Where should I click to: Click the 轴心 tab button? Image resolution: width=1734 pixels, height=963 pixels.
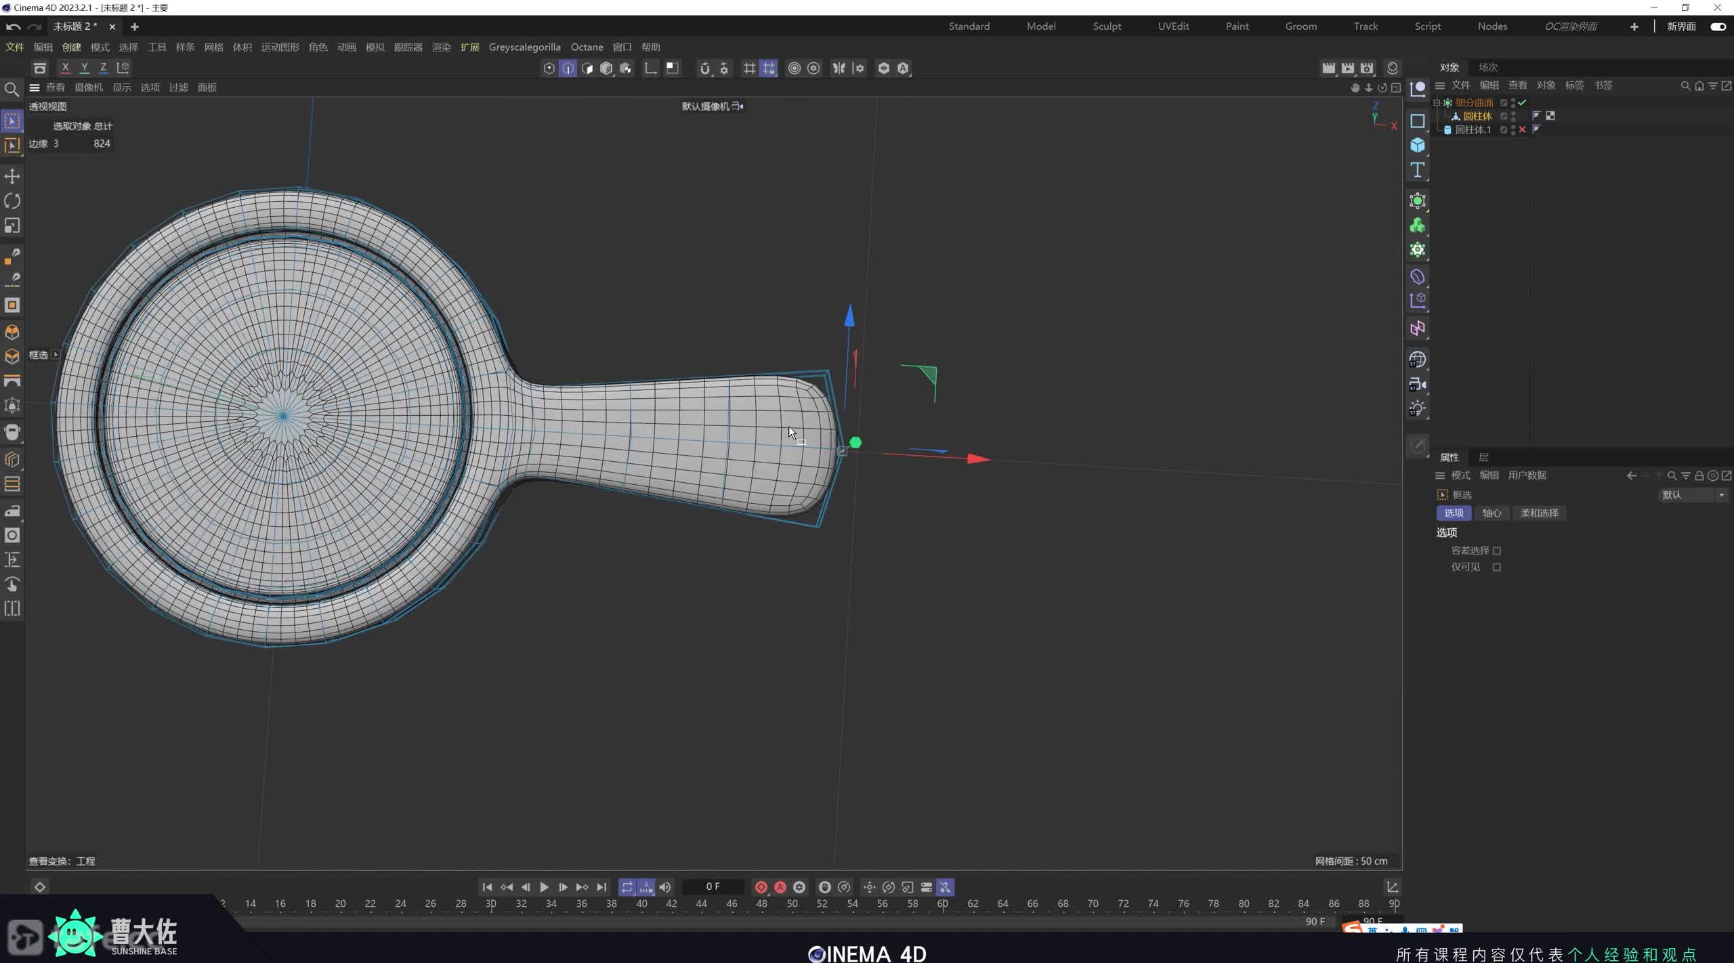point(1492,513)
